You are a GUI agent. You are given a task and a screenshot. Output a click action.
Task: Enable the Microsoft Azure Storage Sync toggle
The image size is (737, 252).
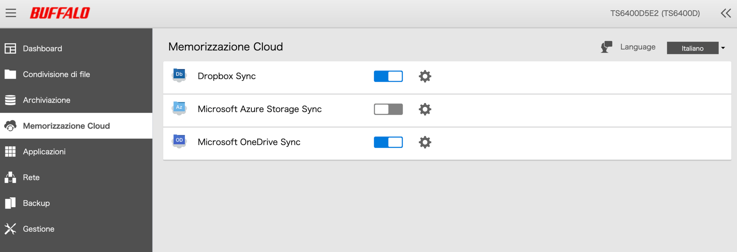pos(388,109)
